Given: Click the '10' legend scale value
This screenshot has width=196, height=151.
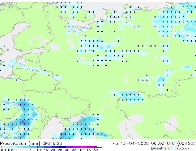Looking at the screenshot, I should [39, 150].
